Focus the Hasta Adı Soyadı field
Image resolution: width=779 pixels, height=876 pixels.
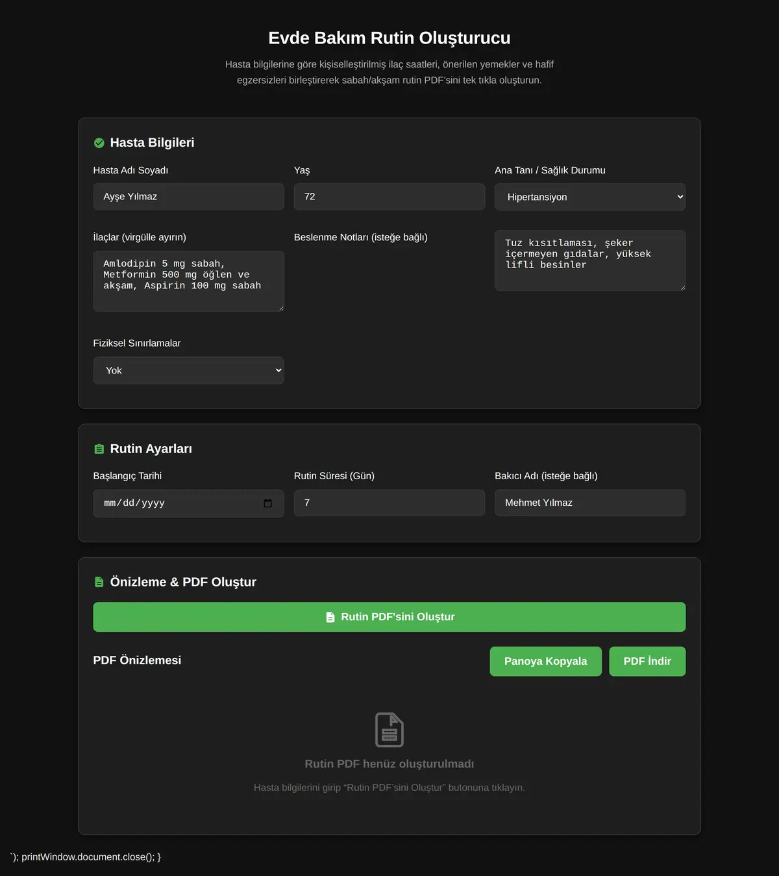(x=189, y=197)
